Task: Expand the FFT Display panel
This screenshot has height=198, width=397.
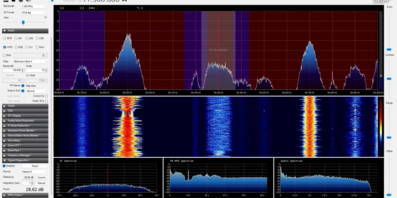Action: coord(25,116)
